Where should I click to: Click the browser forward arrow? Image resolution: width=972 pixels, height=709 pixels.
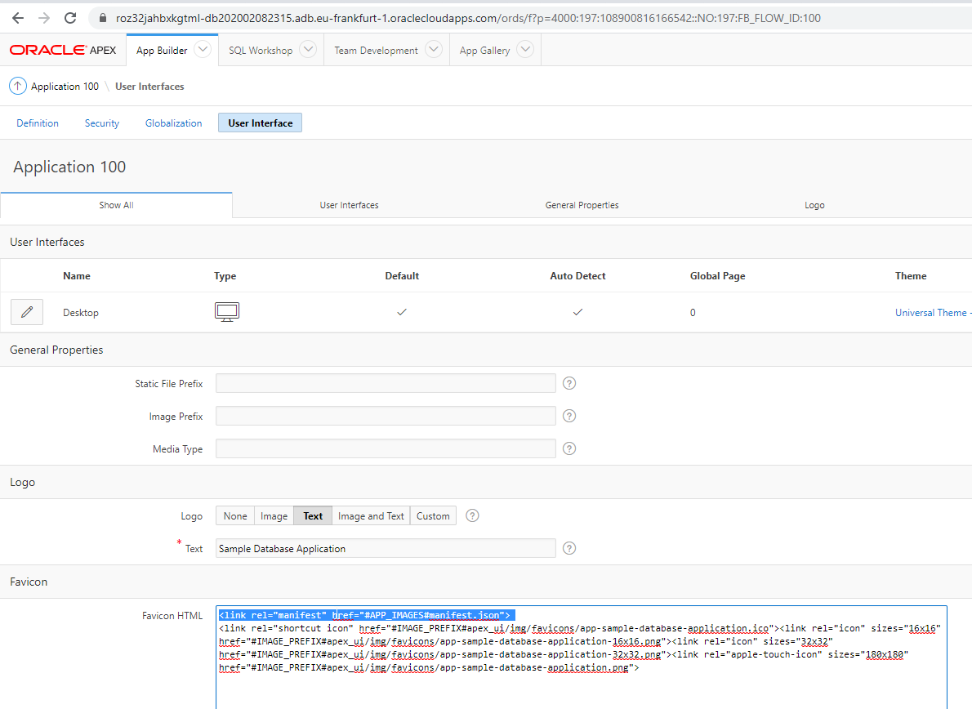(43, 18)
